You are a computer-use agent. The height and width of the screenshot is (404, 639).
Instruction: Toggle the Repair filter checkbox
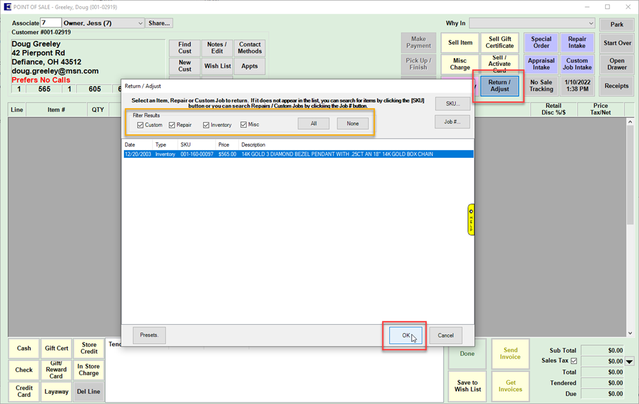click(173, 125)
